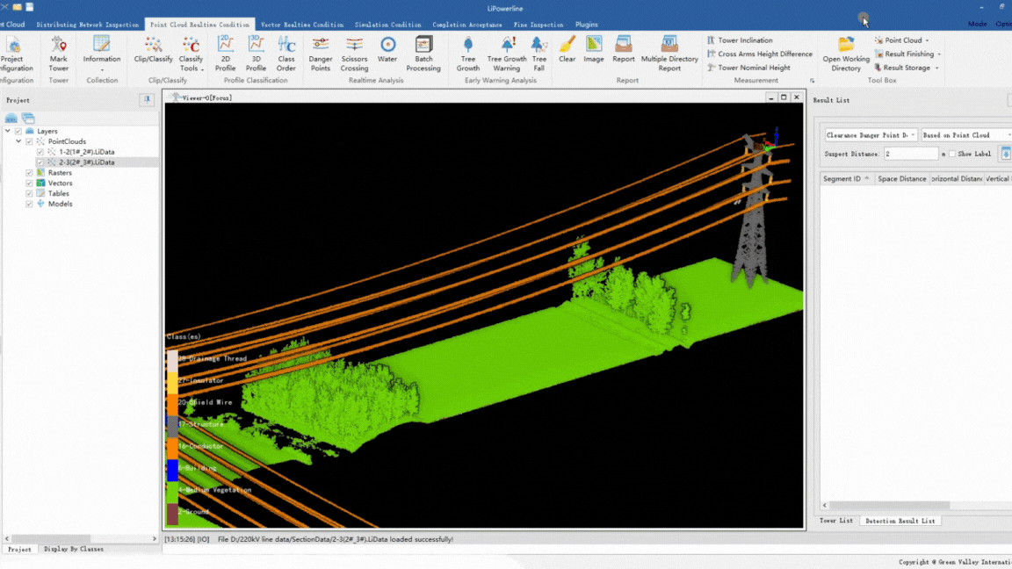The height and width of the screenshot is (569, 1012).
Task: Select the Scissors Crossing tool
Action: 354,52
